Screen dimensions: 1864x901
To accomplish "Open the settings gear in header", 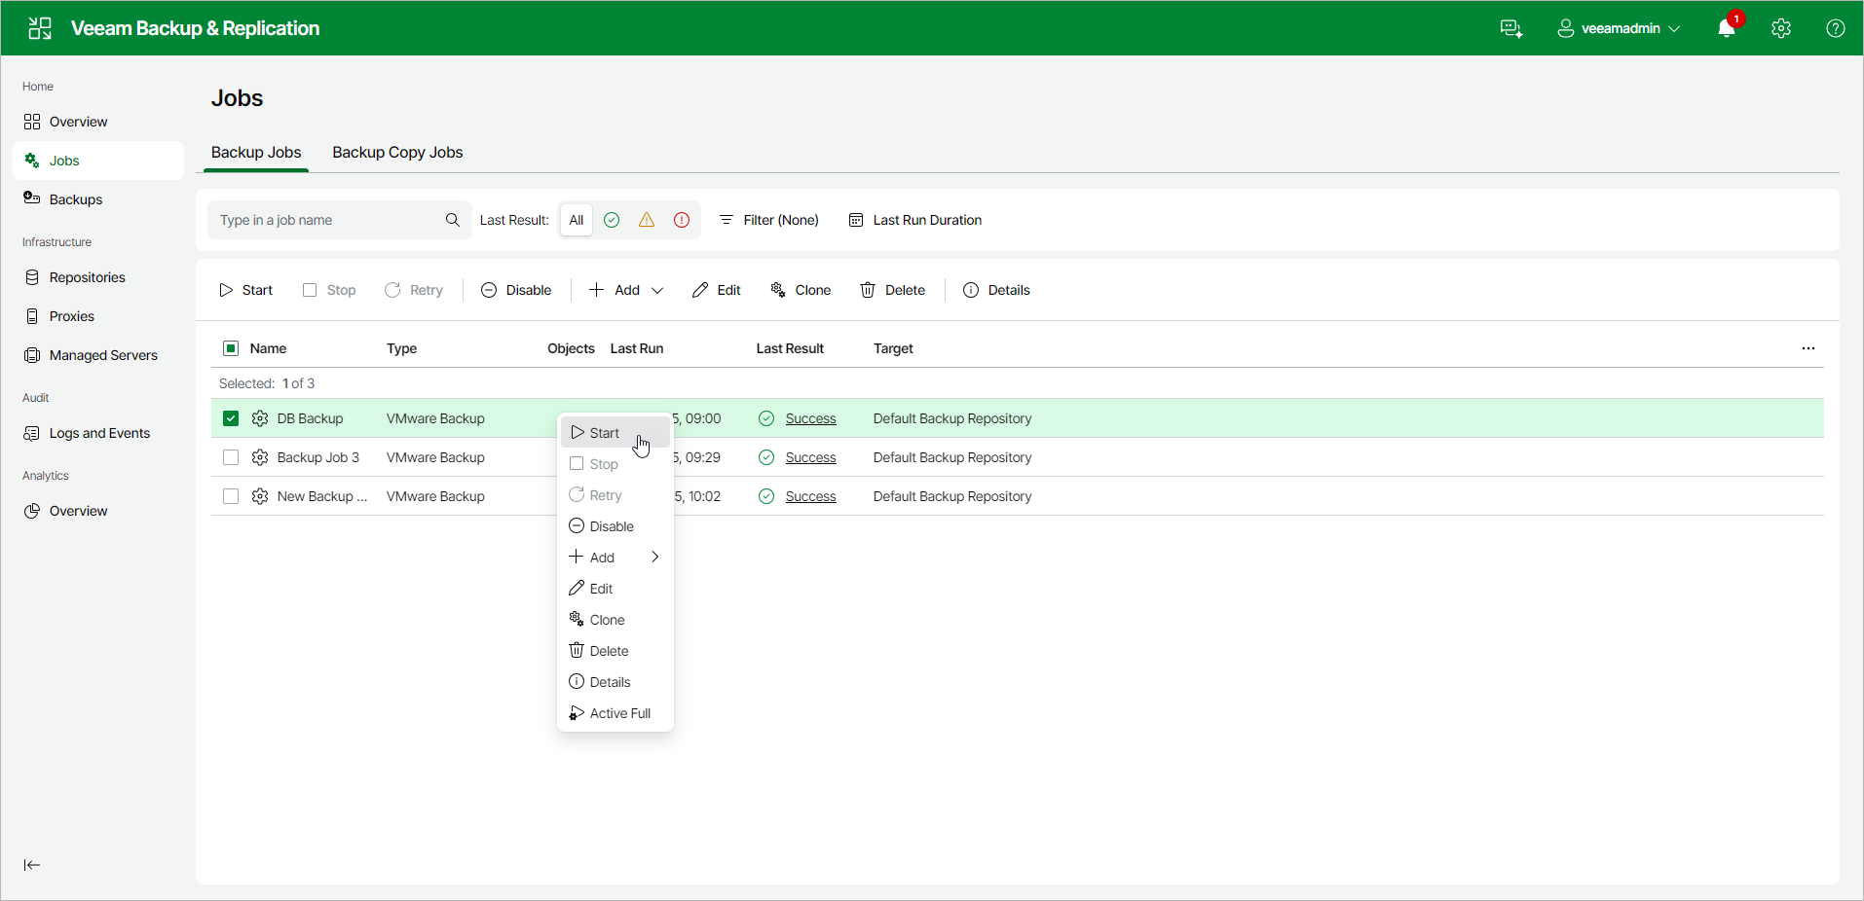I will (x=1781, y=28).
